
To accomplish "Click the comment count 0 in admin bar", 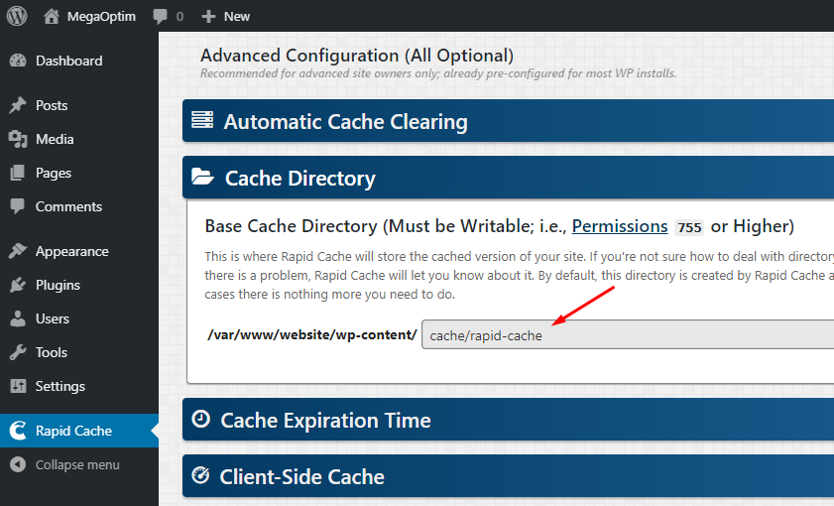I will pyautogui.click(x=179, y=17).
